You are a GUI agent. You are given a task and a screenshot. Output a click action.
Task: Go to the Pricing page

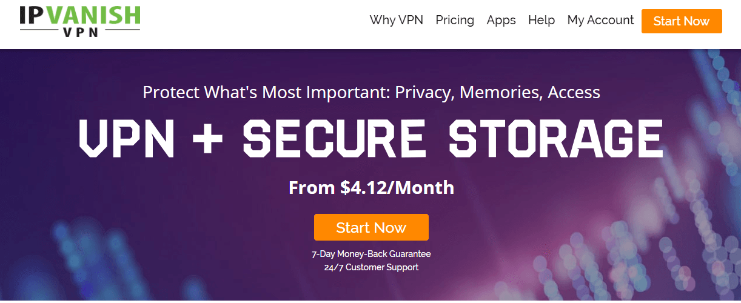(455, 20)
